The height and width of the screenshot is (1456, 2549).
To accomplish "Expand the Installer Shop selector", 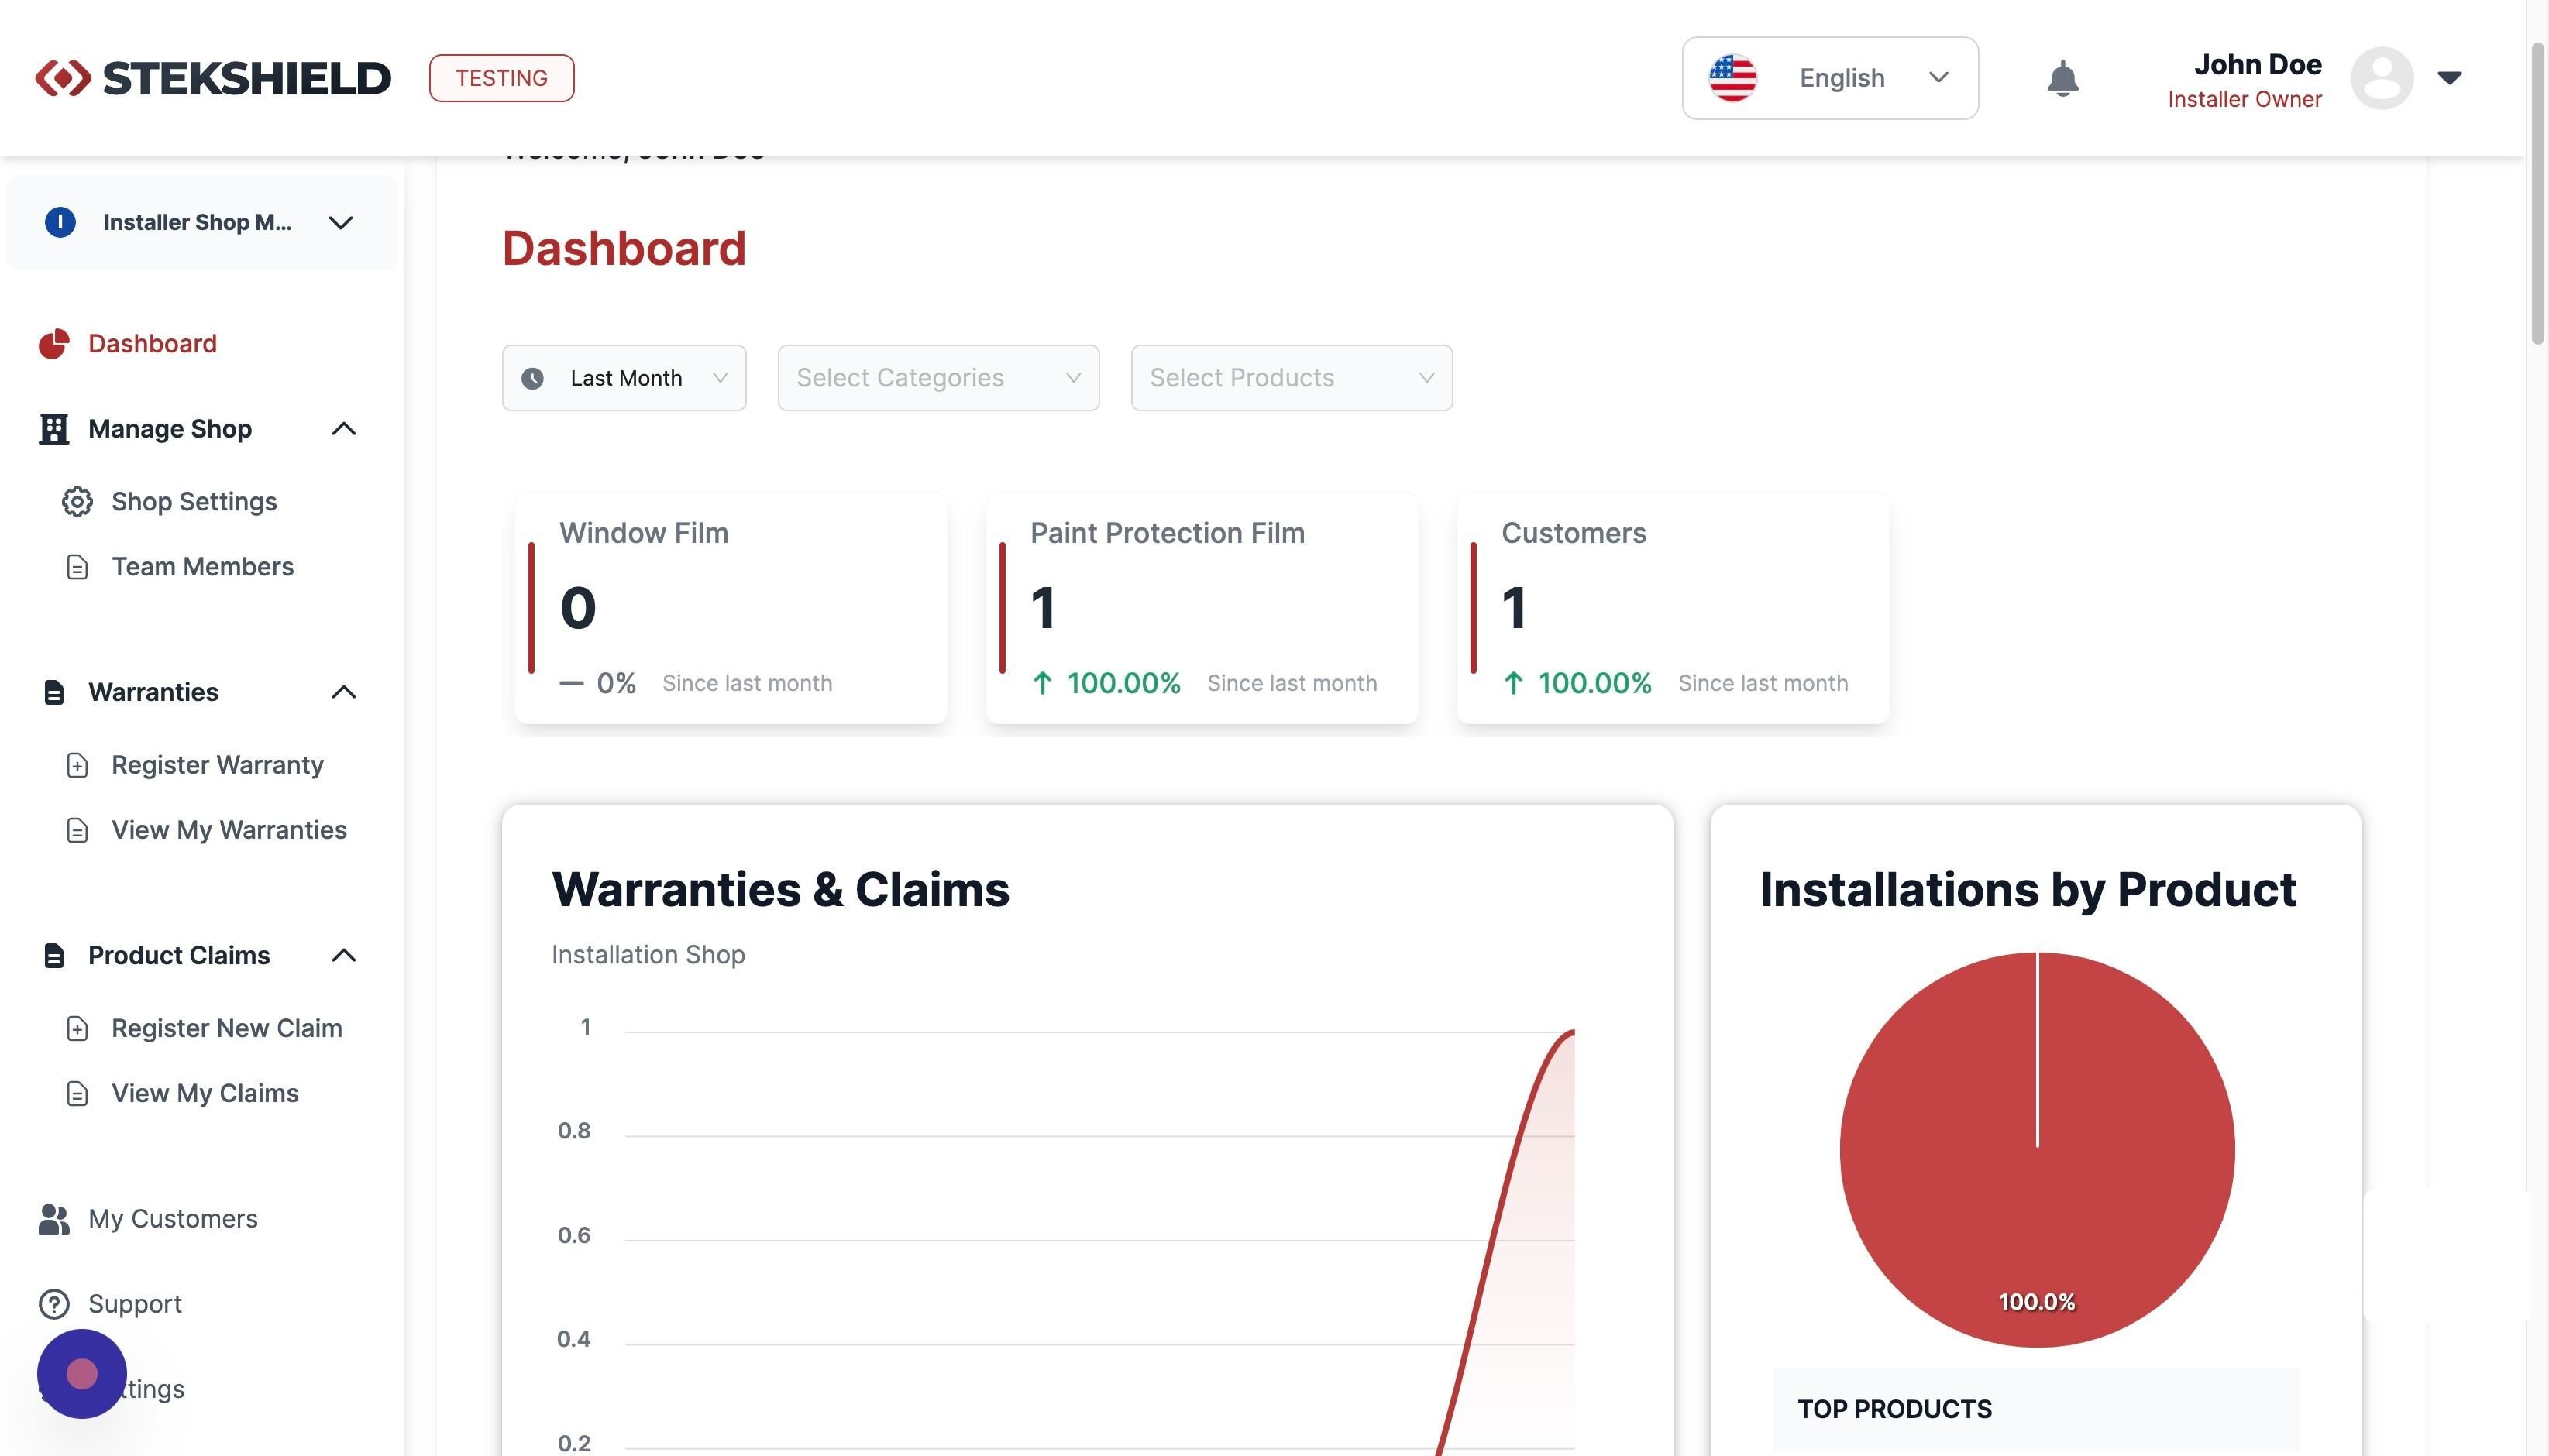I will pyautogui.click(x=202, y=222).
